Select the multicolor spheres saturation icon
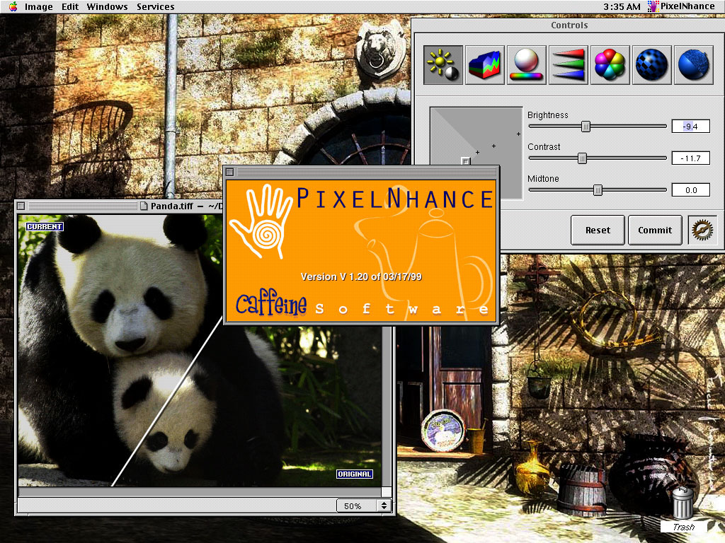This screenshot has height=543, width=725. click(610, 64)
